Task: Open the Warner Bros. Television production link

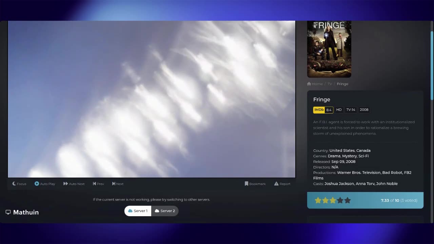Action: click(359, 172)
